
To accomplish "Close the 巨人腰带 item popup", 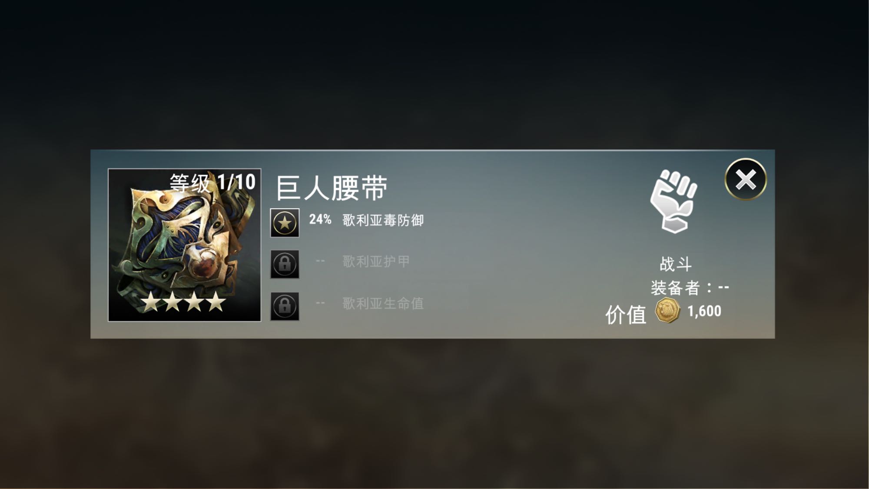I will click(746, 179).
